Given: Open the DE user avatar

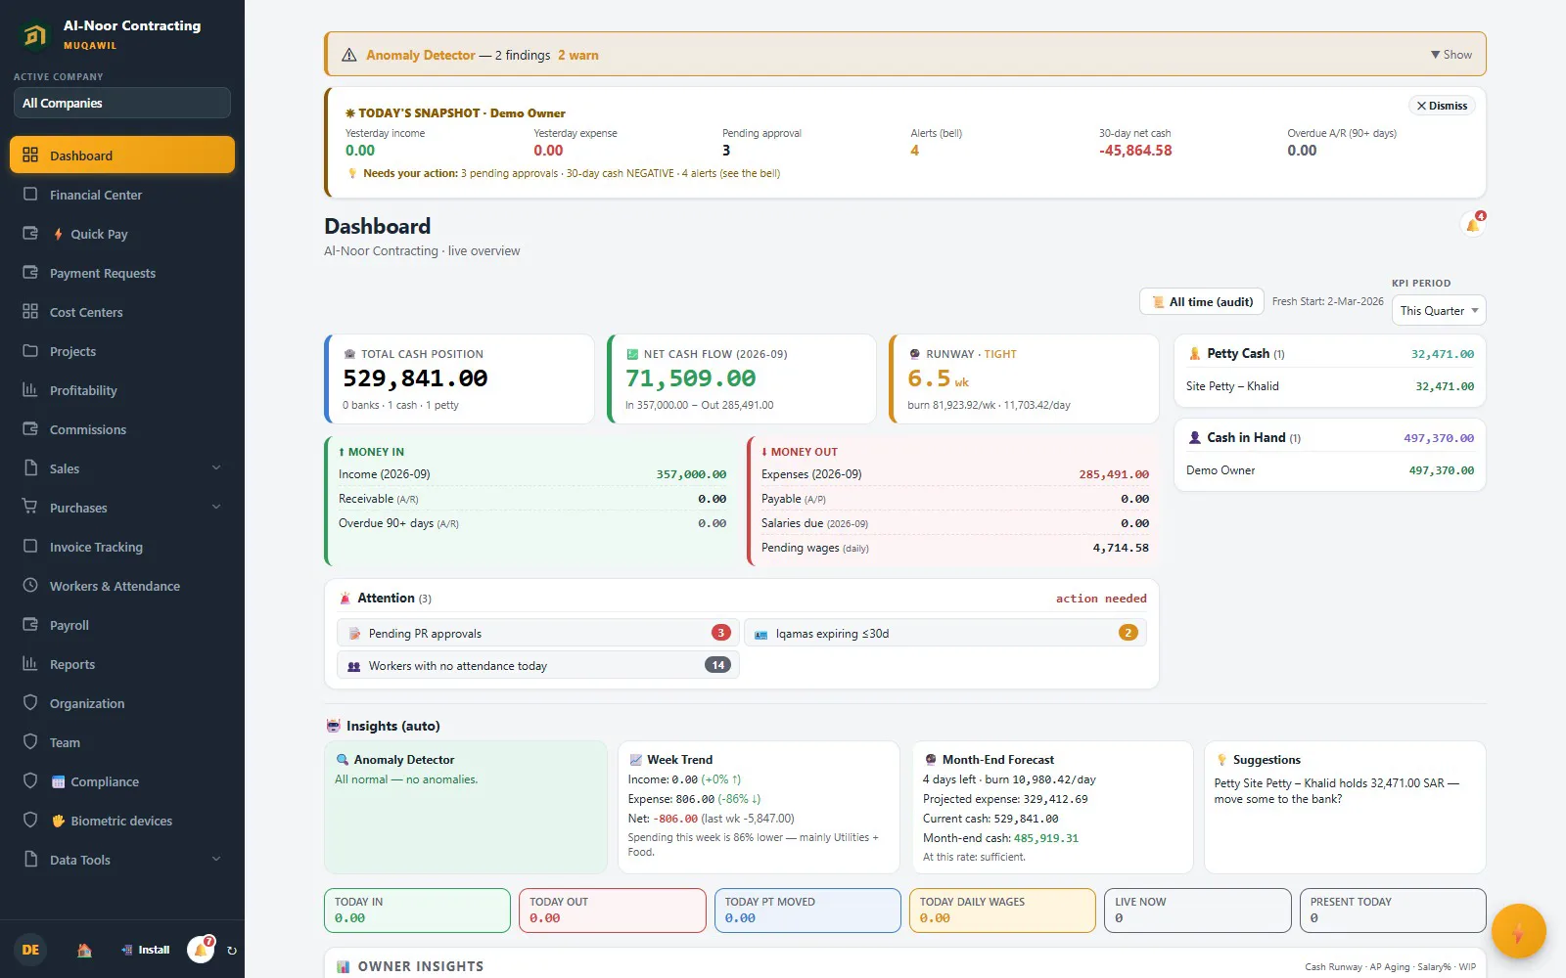Looking at the screenshot, I should pos(30,950).
